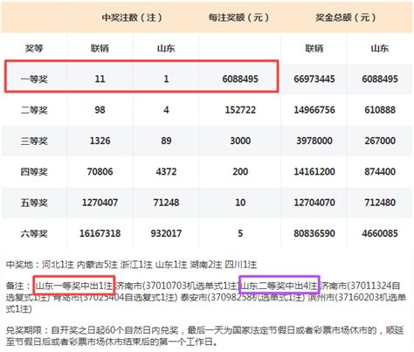The image size is (414, 352).
Task: Click Shandong fourth prize total 874400
Action: 380,171
